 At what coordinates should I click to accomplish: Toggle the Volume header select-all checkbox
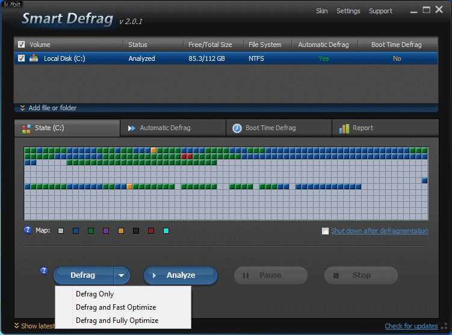point(21,44)
